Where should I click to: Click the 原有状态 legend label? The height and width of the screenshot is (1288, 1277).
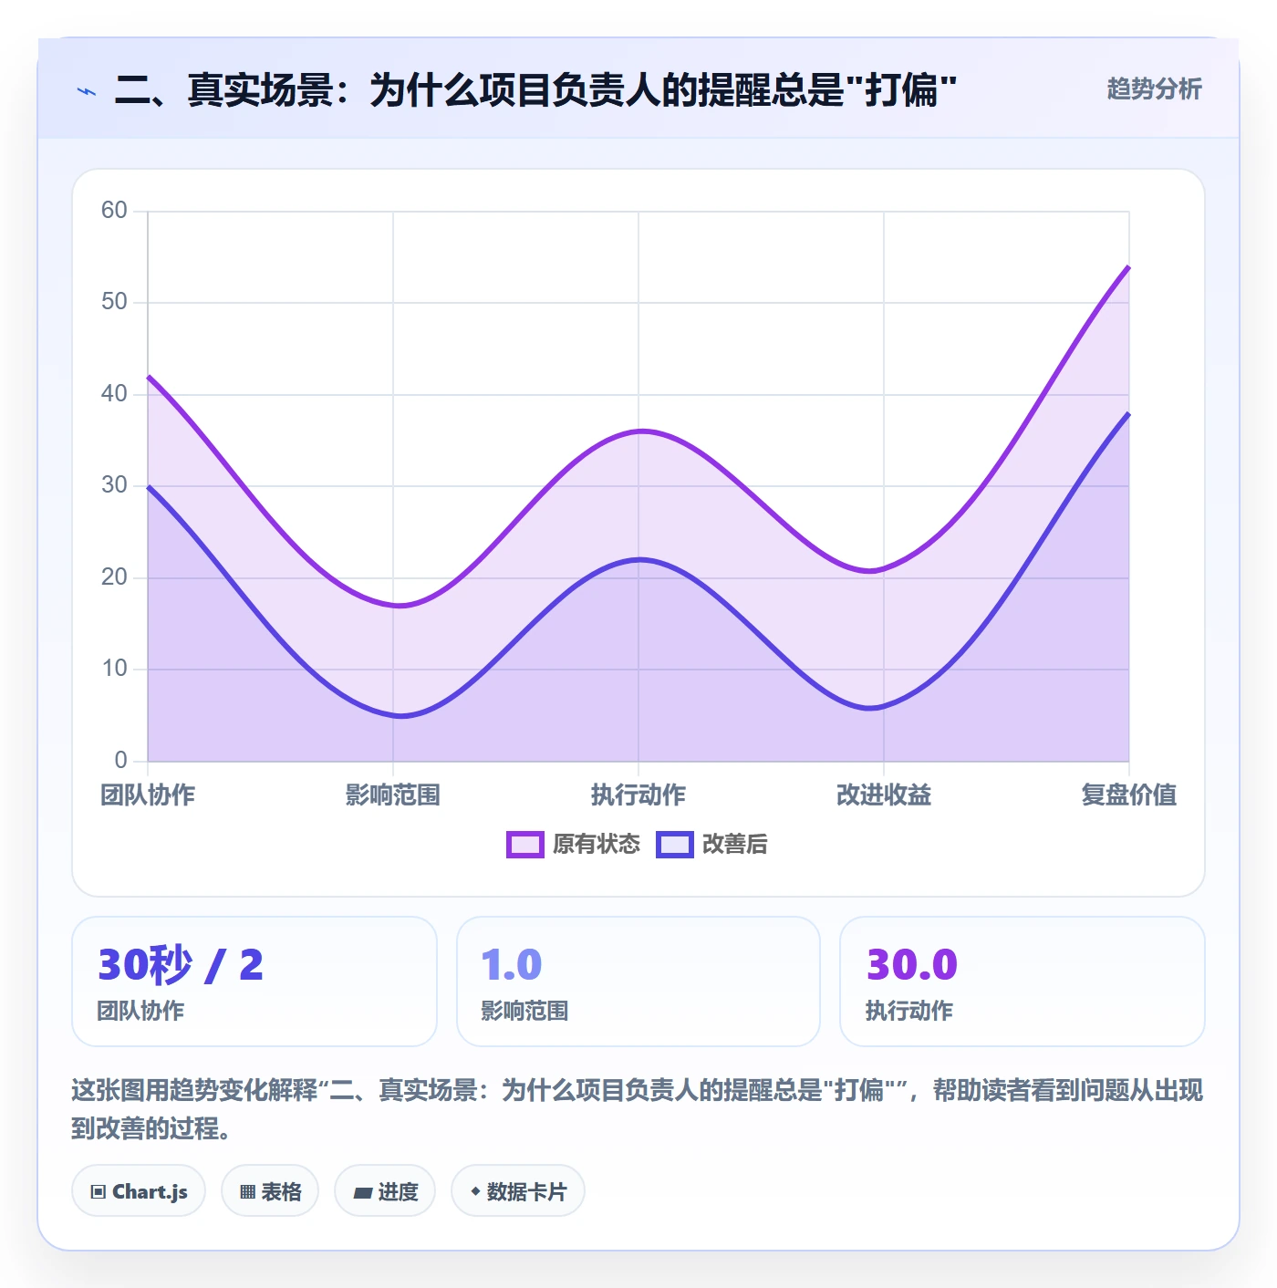pyautogui.click(x=597, y=845)
